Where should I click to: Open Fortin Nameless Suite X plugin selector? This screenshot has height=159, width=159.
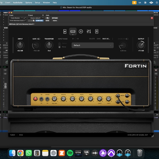(18, 21)
